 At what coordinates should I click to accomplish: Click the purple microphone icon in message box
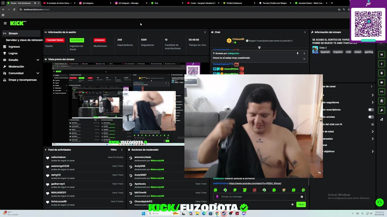[x=217, y=197]
